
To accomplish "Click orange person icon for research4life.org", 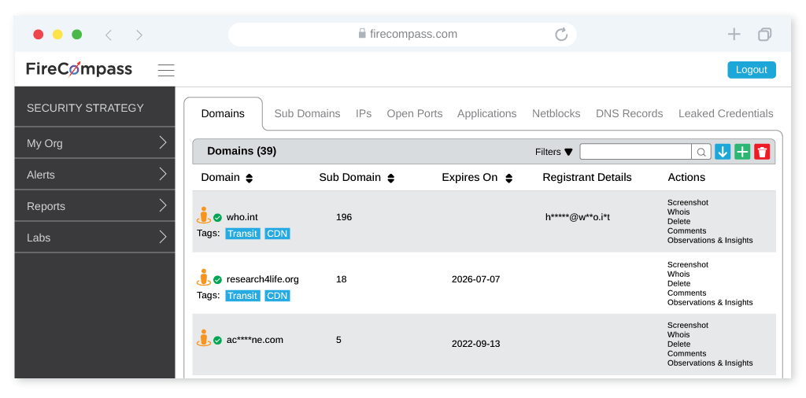I will point(204,278).
